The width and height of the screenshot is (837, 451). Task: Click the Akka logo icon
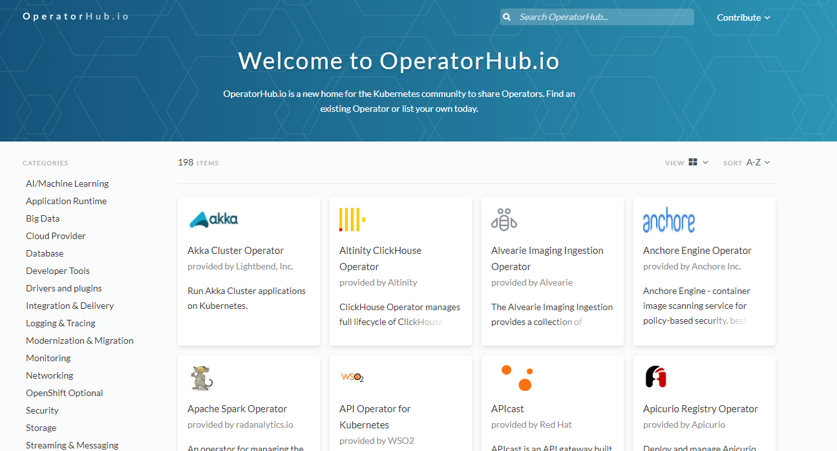pos(213,220)
